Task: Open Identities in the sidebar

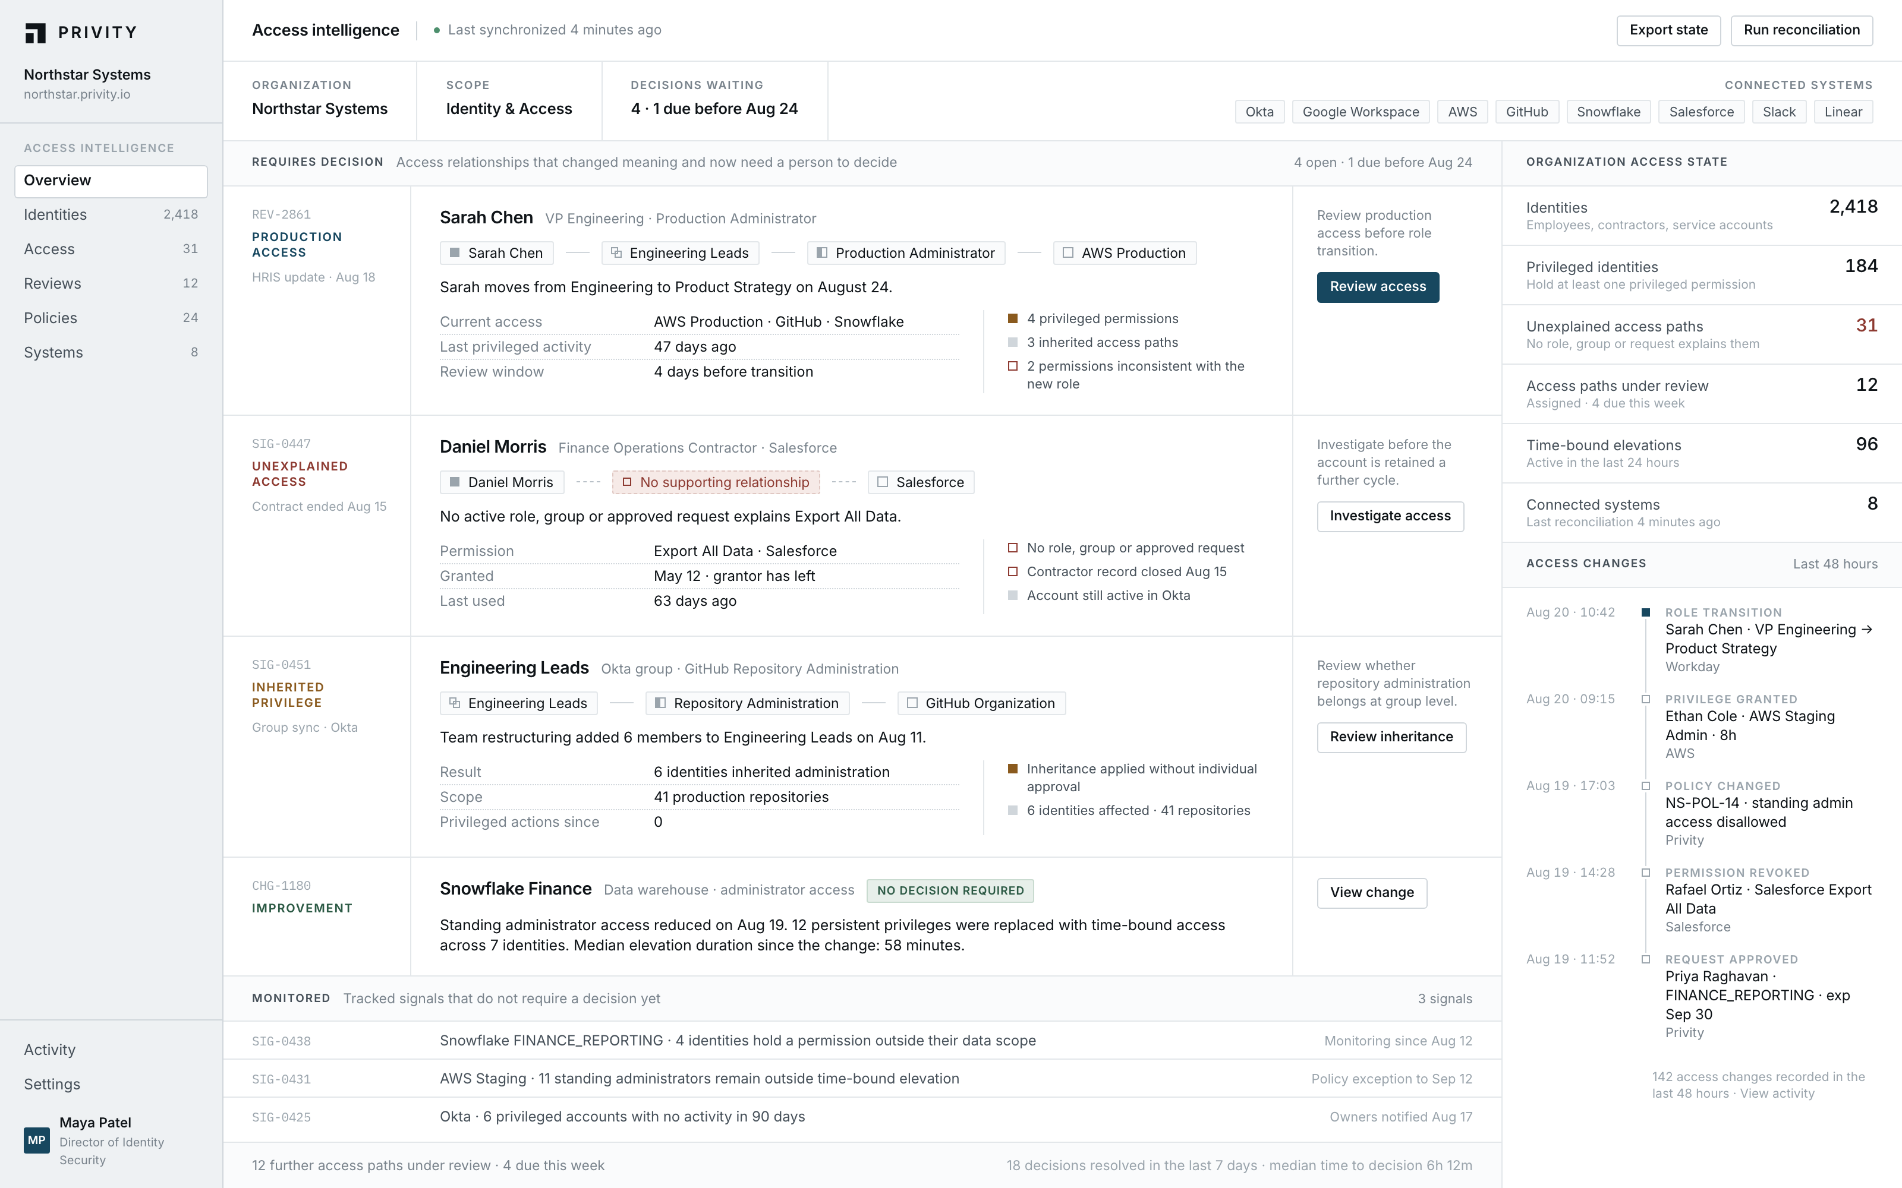Action: pyautogui.click(x=111, y=214)
